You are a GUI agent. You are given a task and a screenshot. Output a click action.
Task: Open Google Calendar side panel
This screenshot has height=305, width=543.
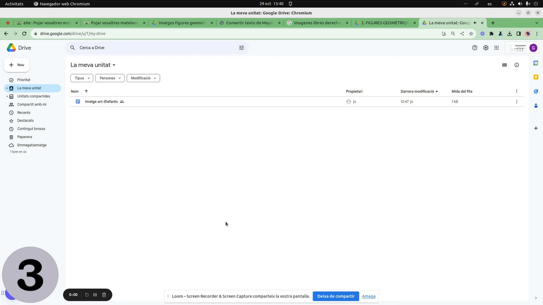[x=536, y=63]
